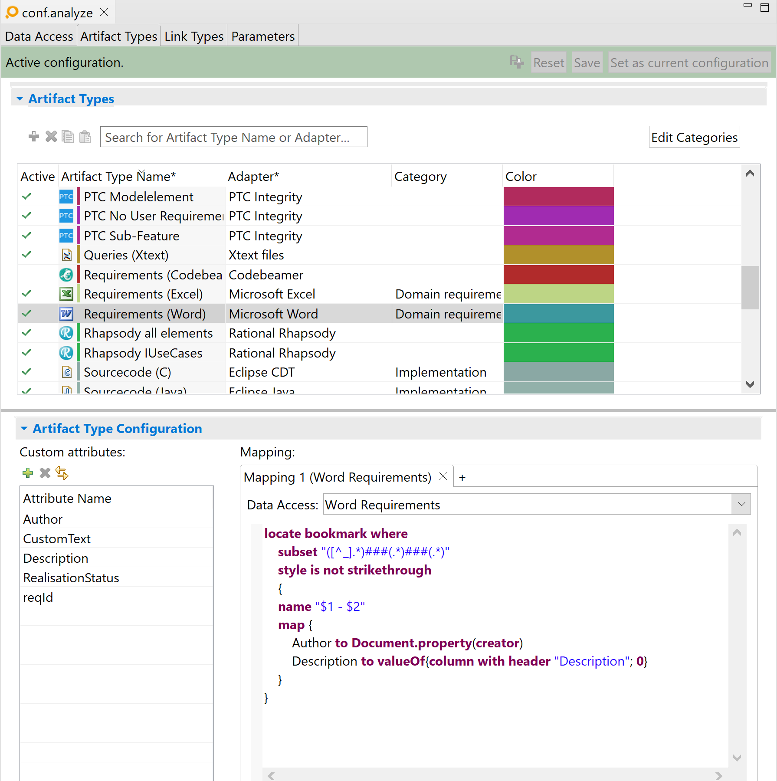Viewport: 777px width, 781px height.
Task: Click mapping editor scroll down arrow
Action: tap(737, 758)
